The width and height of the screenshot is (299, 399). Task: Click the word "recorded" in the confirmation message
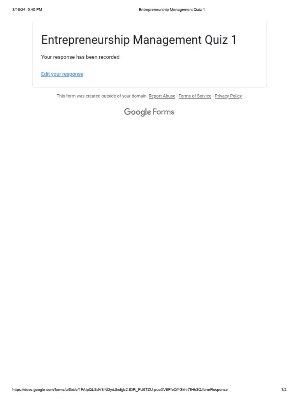click(x=109, y=57)
